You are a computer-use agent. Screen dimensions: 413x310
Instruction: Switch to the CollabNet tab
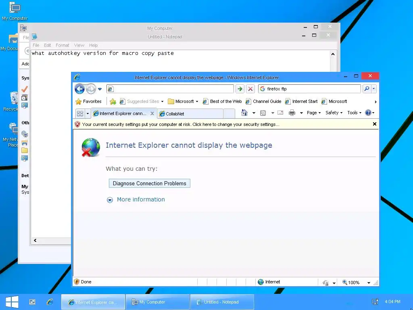[x=190, y=114]
